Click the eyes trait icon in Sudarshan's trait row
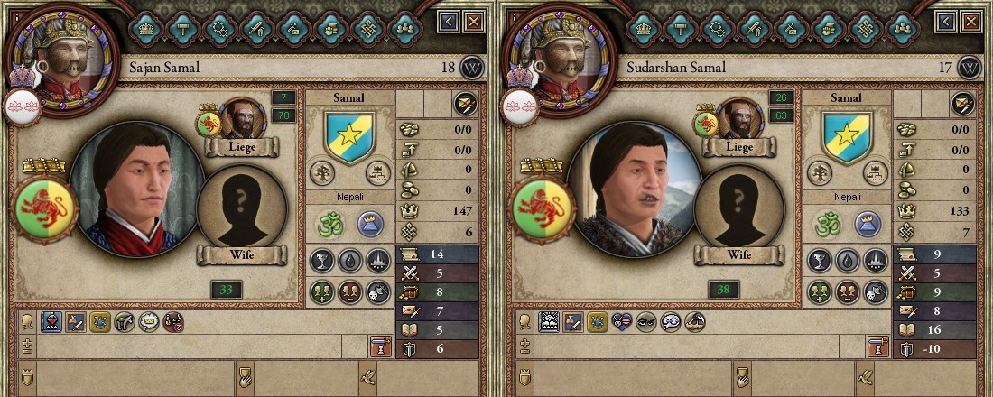993x397 pixels. [x=645, y=321]
